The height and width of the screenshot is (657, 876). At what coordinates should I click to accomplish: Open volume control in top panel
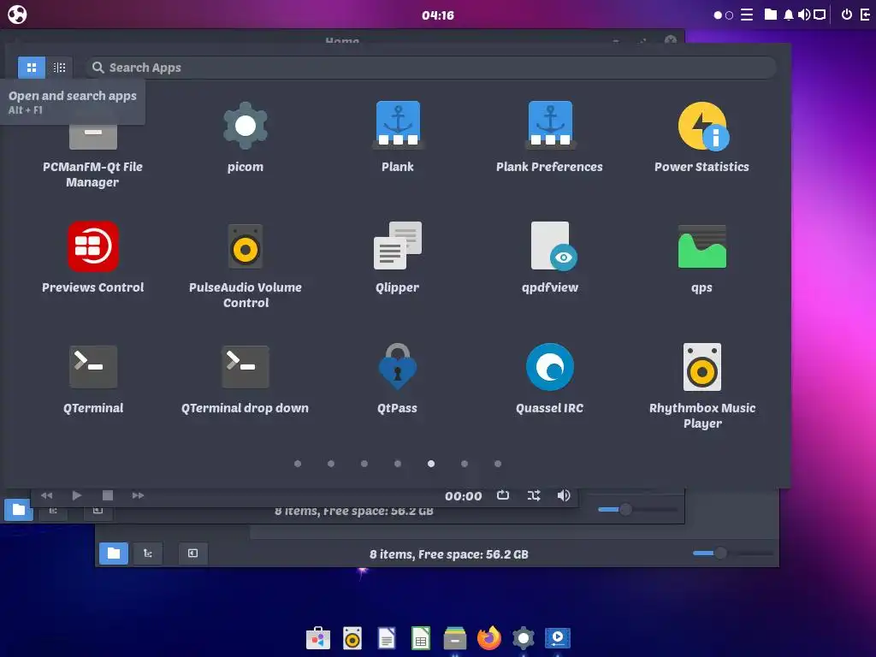[804, 15]
